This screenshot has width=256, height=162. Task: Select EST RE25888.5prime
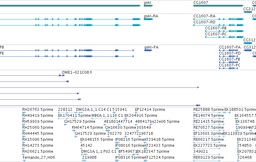point(208,110)
